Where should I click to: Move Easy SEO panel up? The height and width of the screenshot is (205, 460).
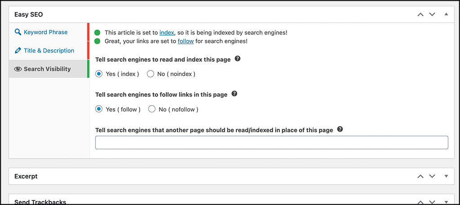pos(420,14)
